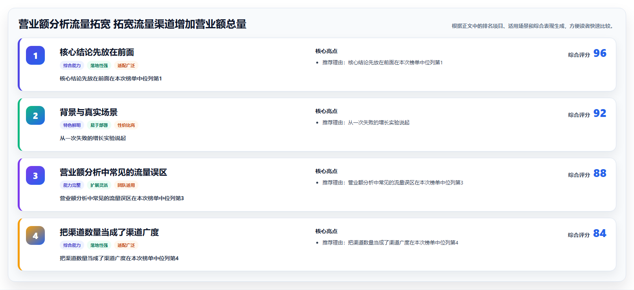Open card title 核心结论先放在前面

click(x=97, y=52)
